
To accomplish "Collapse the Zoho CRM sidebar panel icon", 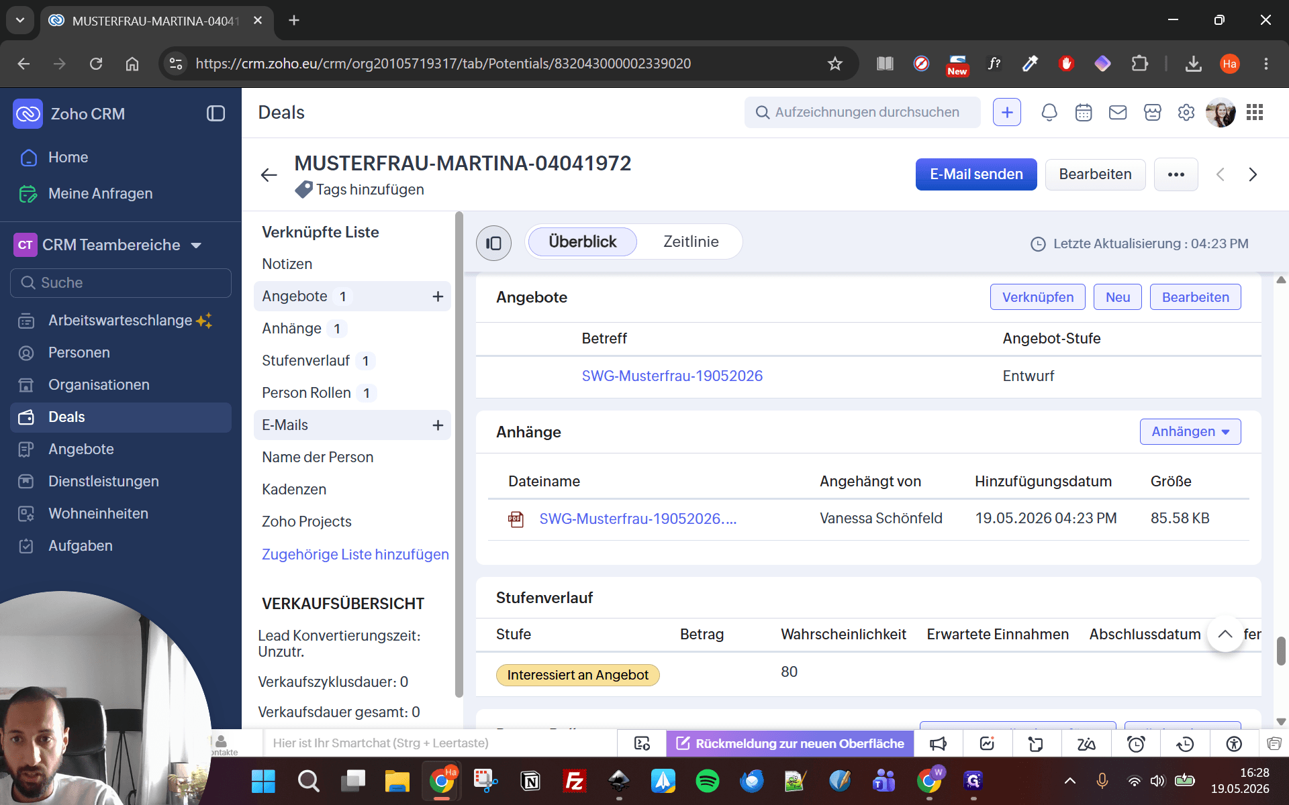I will (x=216, y=113).
